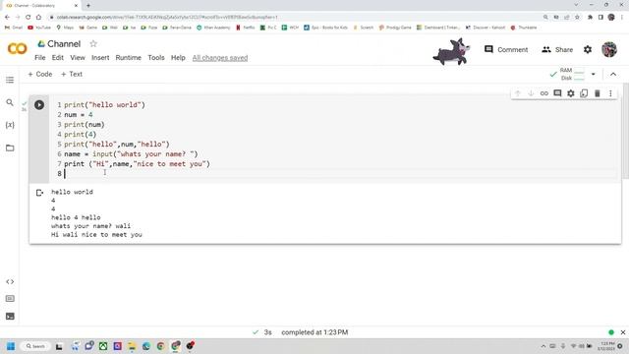Open the browser extensions puzzle icon
This screenshot has width=629, height=354.
590,18
